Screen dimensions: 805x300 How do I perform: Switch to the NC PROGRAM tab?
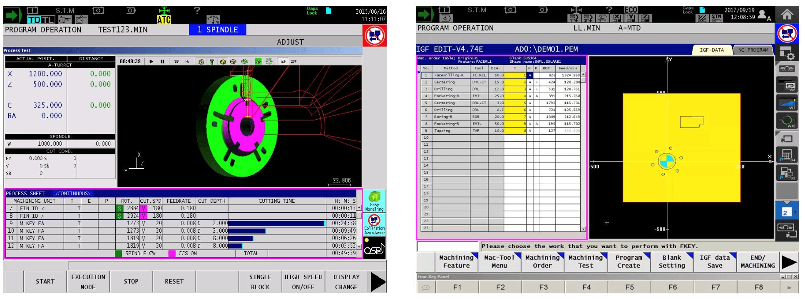753,50
